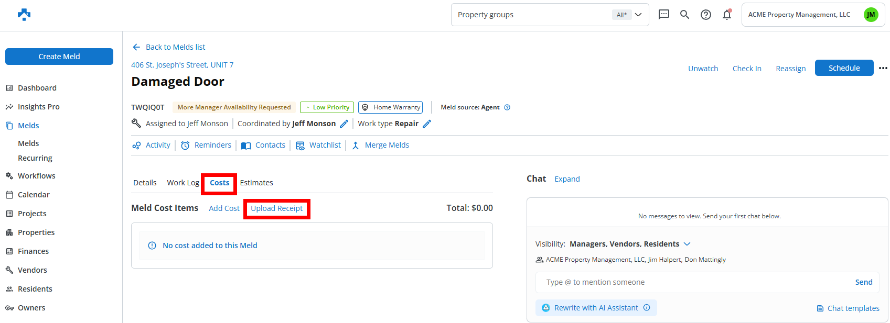Click the chat message input field
Image resolution: width=890 pixels, height=323 pixels.
click(692, 282)
